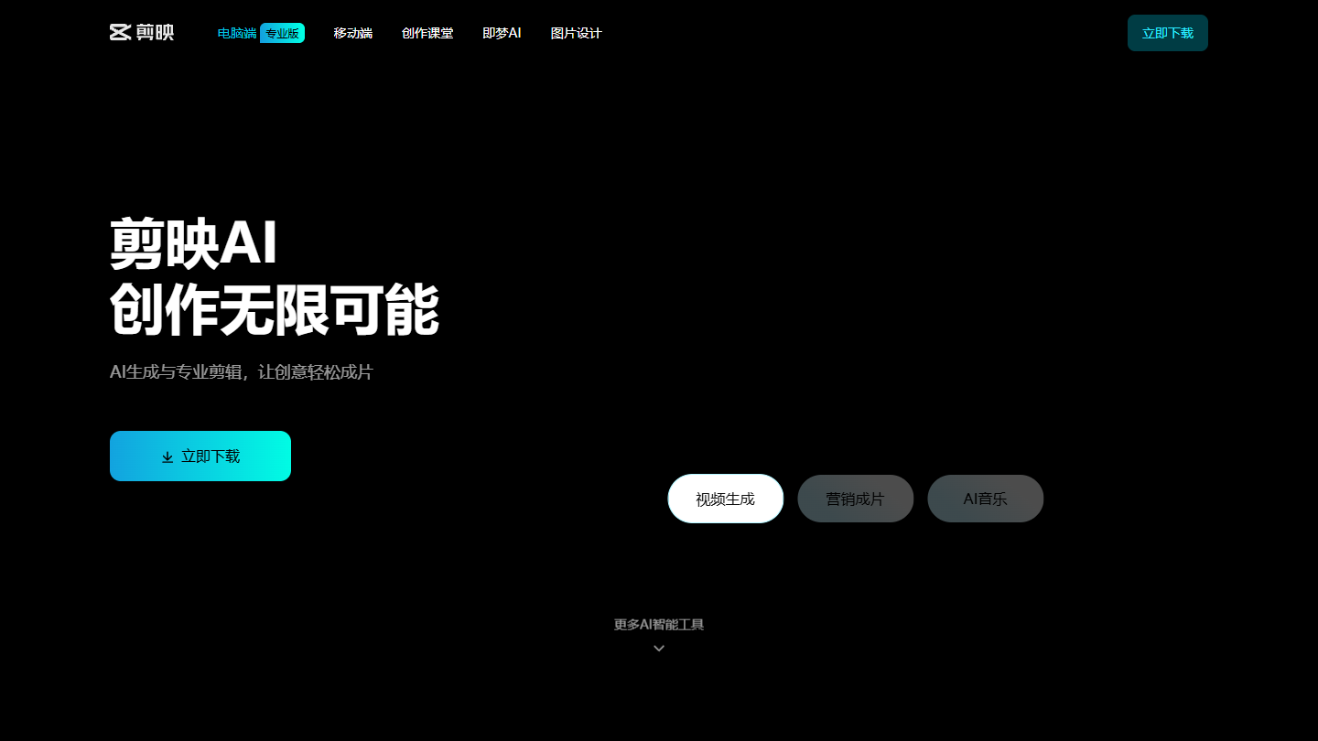The image size is (1318, 741).
Task: Click the gradient 立即下载 download button
Action: click(x=200, y=456)
